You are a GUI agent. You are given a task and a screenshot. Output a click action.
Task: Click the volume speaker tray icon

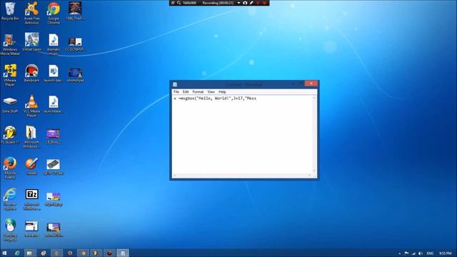pyautogui.click(x=421, y=253)
